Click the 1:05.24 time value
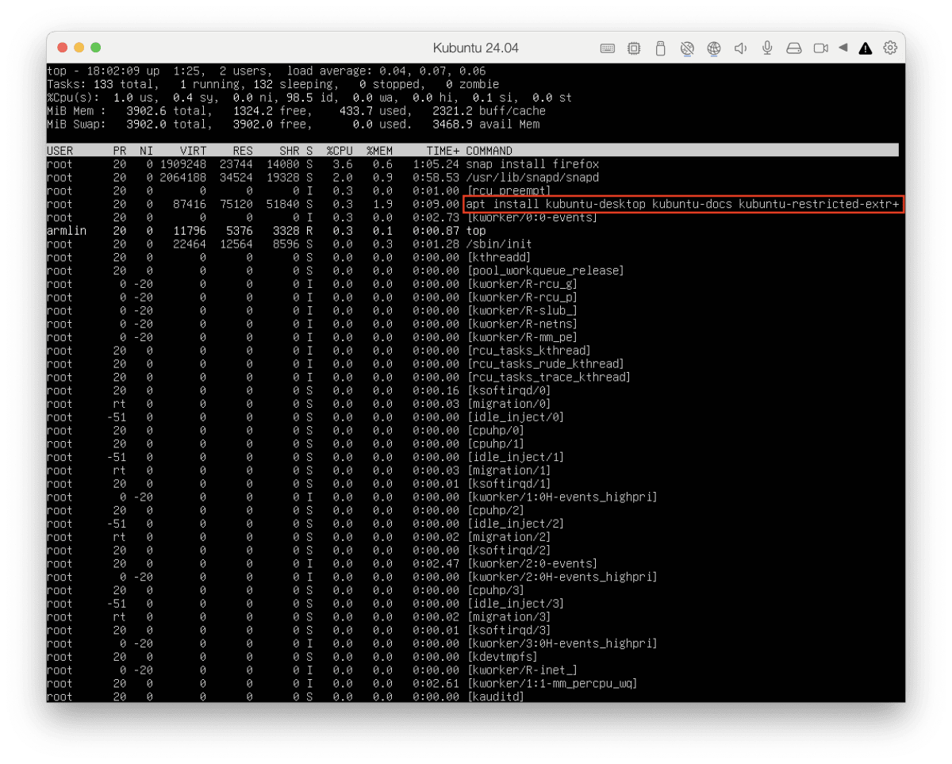 point(436,164)
